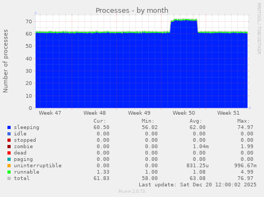Click the y-axis label 40
264x197 pixels.
[29, 58]
